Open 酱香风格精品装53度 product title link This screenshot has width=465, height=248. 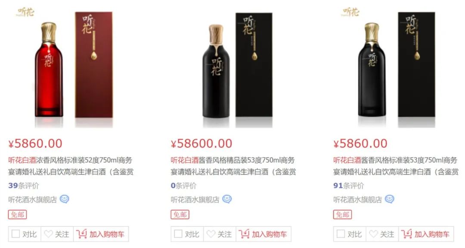(233, 166)
